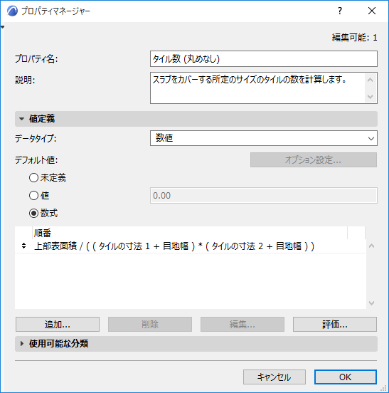Screen dimensions: 389x393
Task: Click the 追加... button
Action: click(x=58, y=325)
